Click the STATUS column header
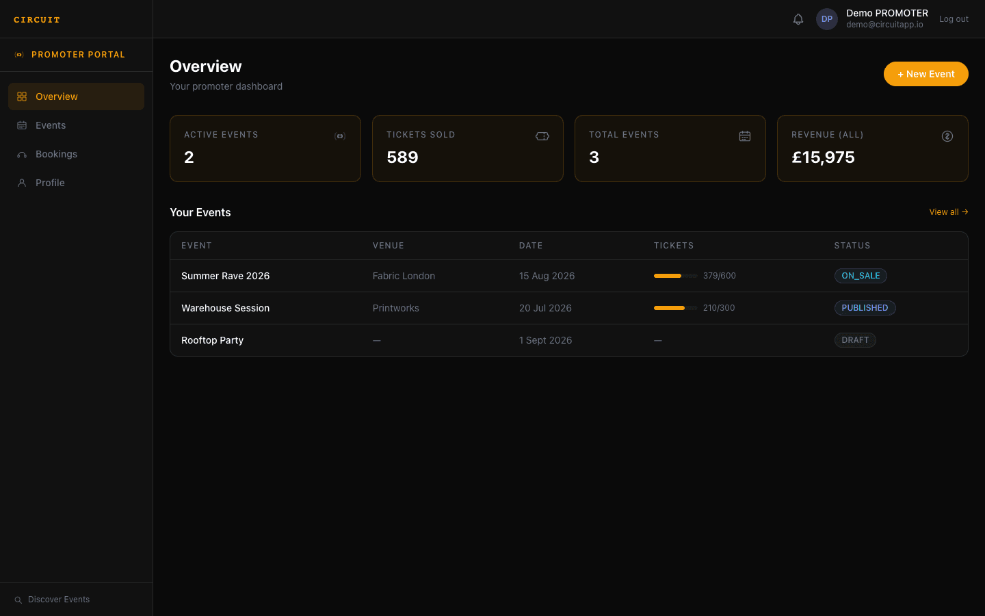 [x=852, y=246]
